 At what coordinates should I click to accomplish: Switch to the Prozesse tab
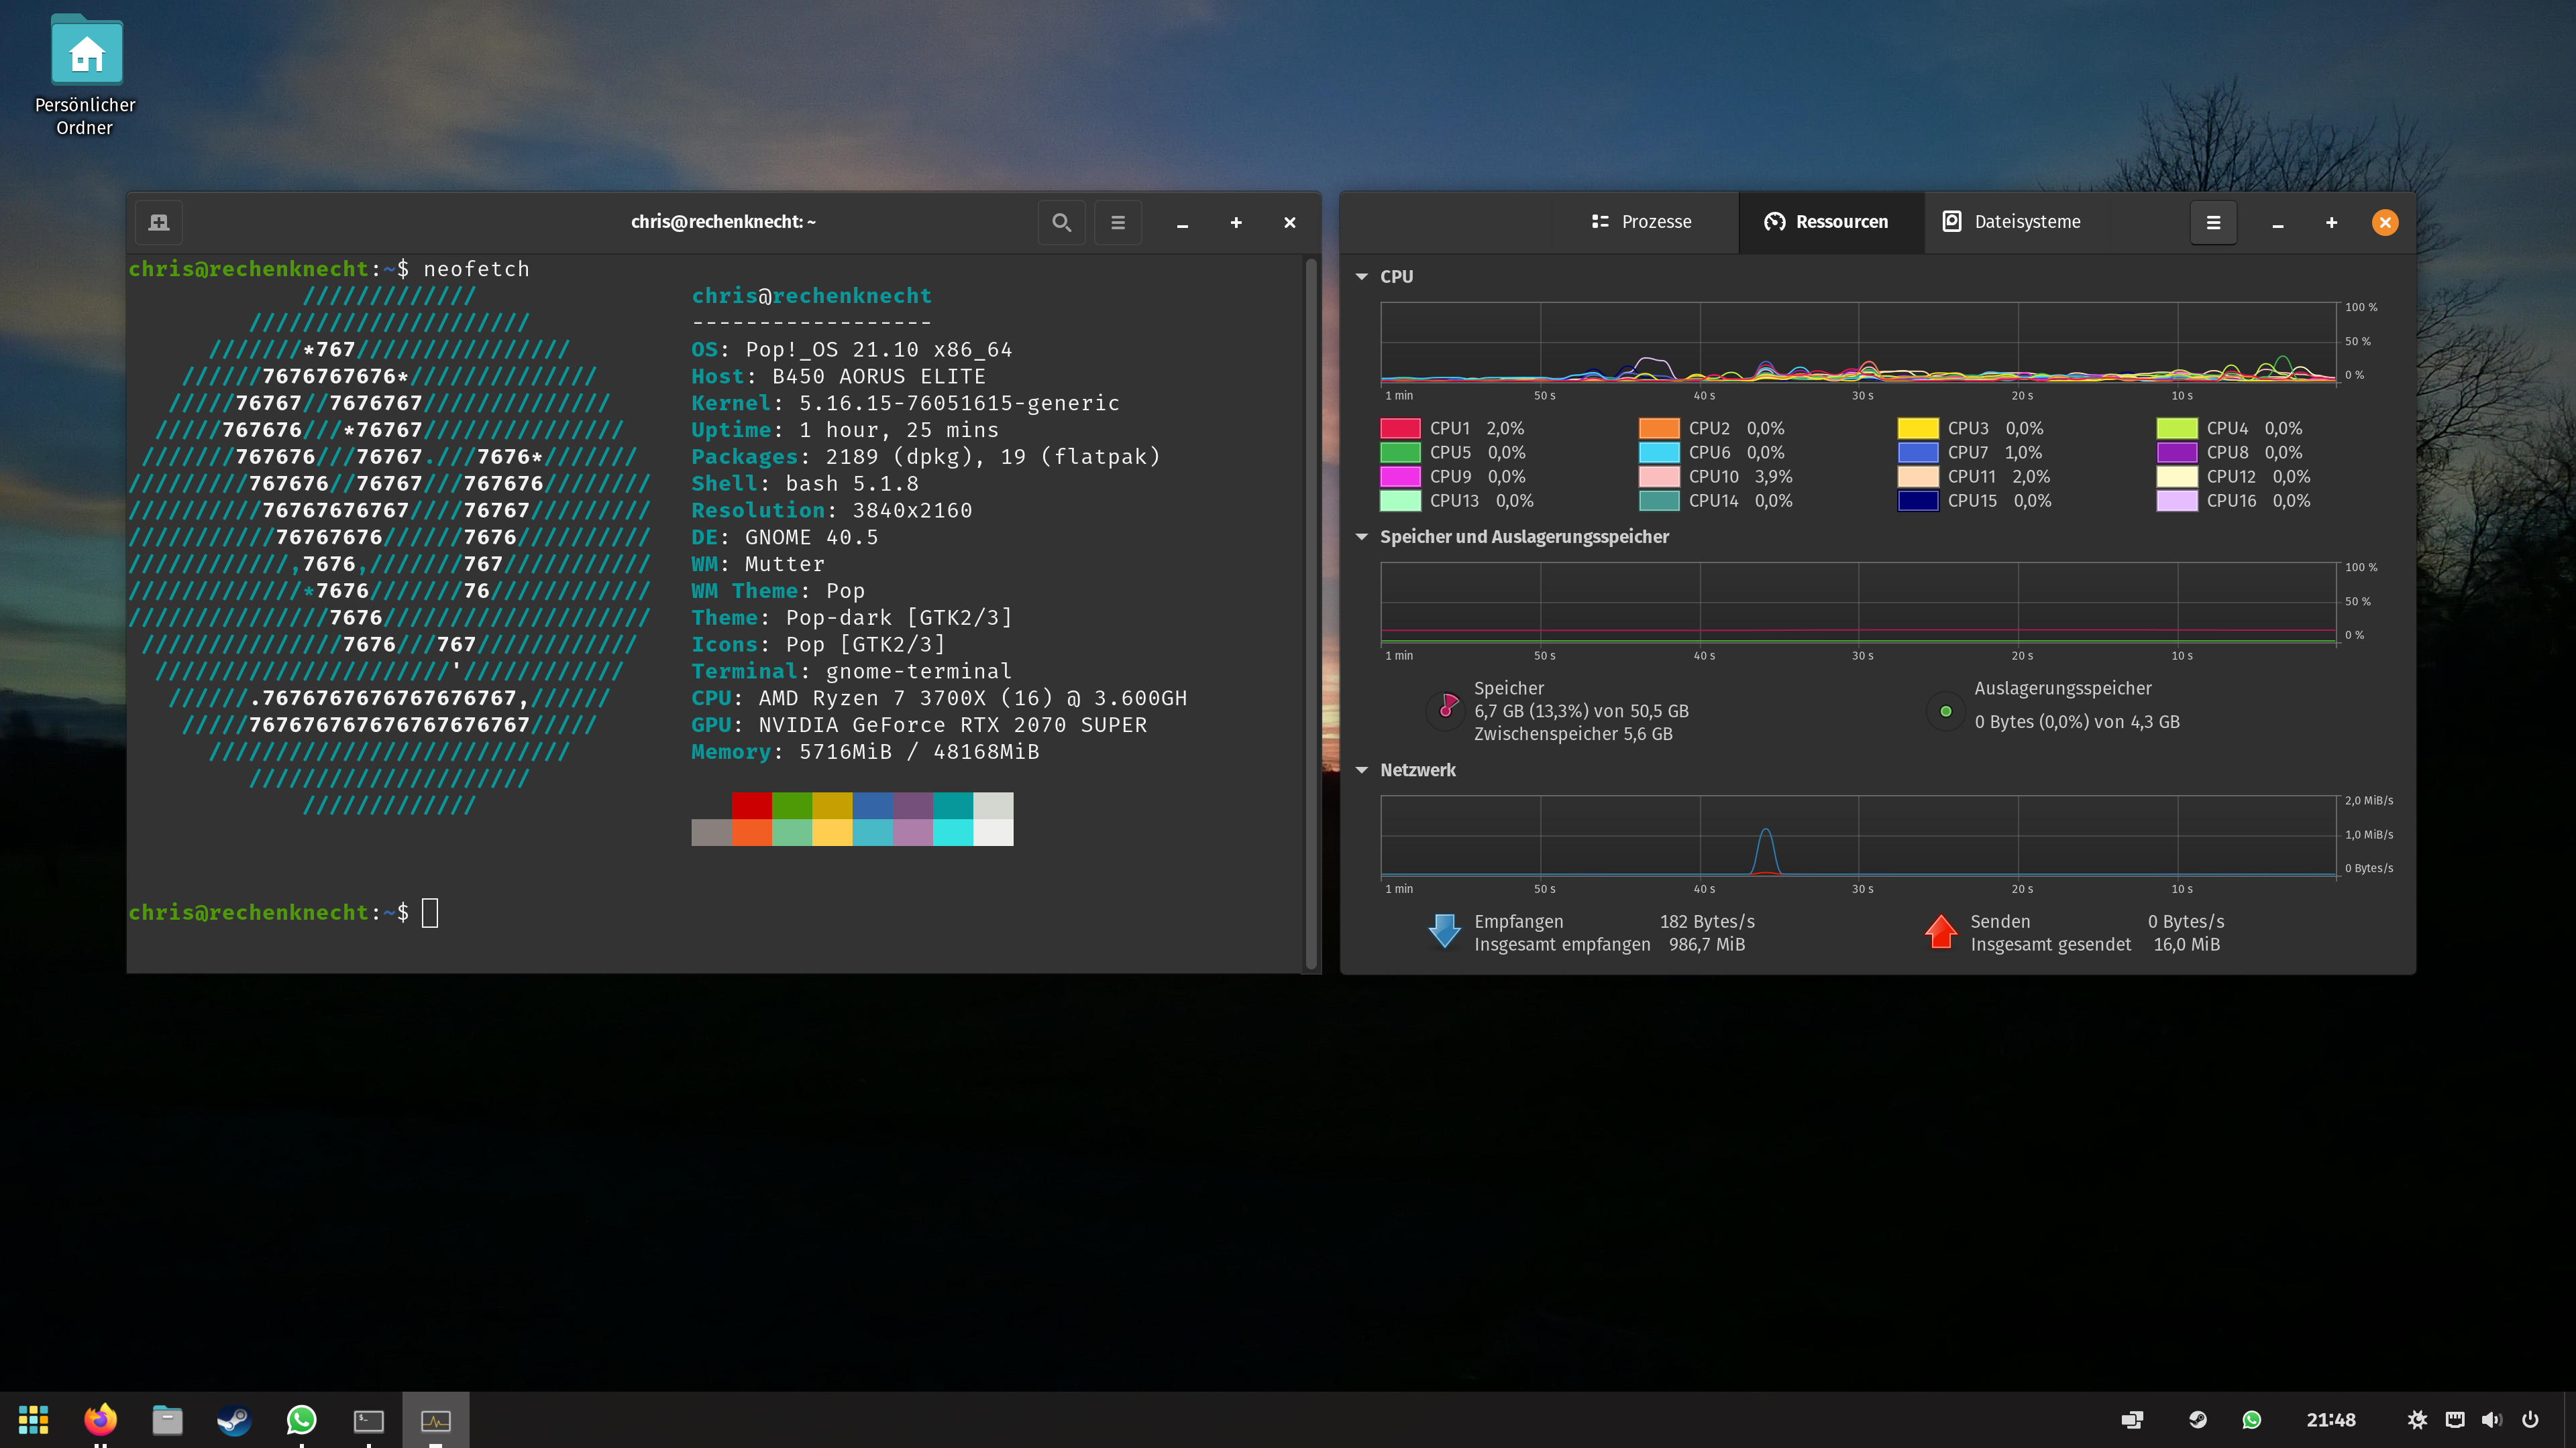pyautogui.click(x=1641, y=222)
